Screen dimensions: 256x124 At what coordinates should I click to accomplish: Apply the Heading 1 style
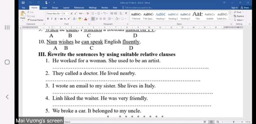click(x=161, y=16)
